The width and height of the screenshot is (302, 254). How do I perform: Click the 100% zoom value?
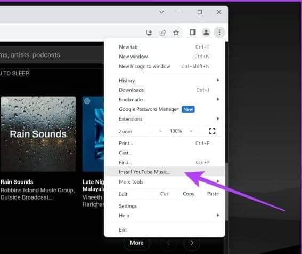click(x=176, y=131)
